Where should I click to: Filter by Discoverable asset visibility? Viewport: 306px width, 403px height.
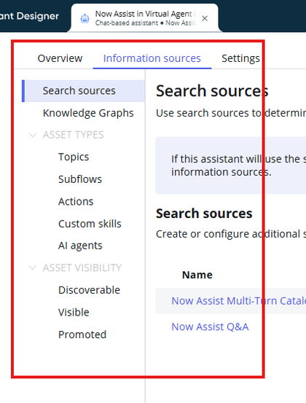(89, 290)
